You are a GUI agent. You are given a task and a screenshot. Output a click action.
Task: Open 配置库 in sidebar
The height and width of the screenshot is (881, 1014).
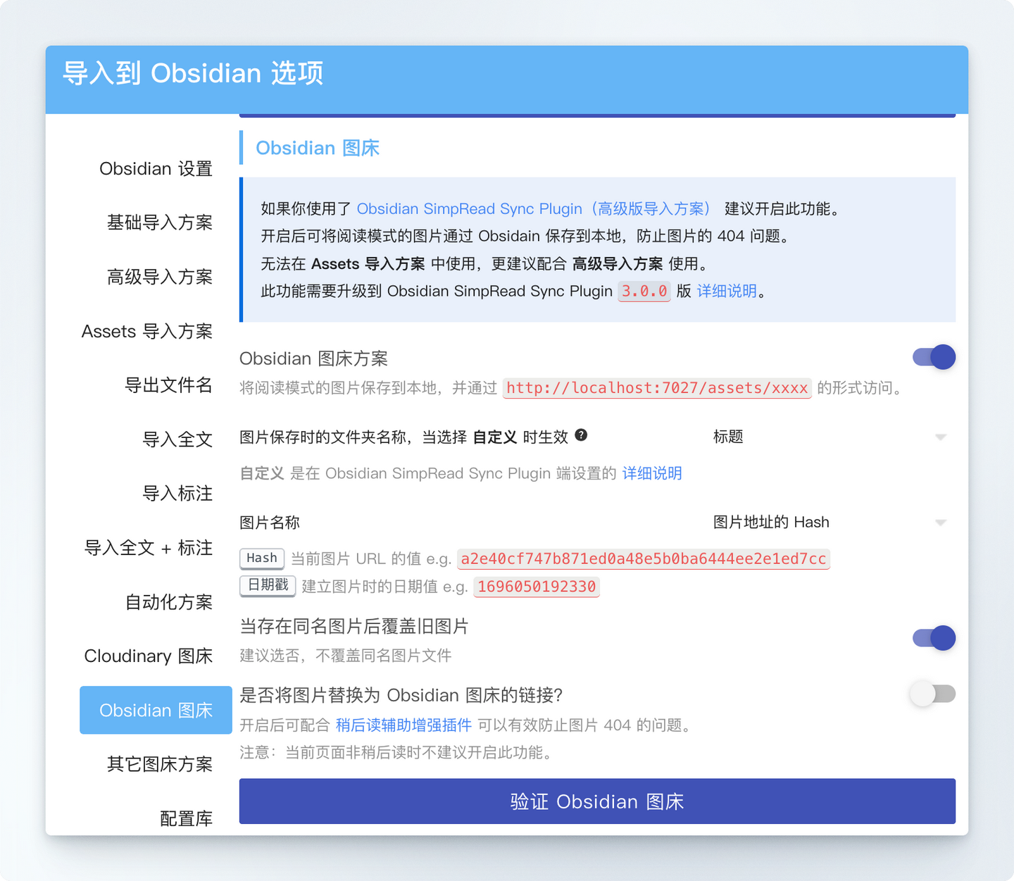click(x=186, y=818)
